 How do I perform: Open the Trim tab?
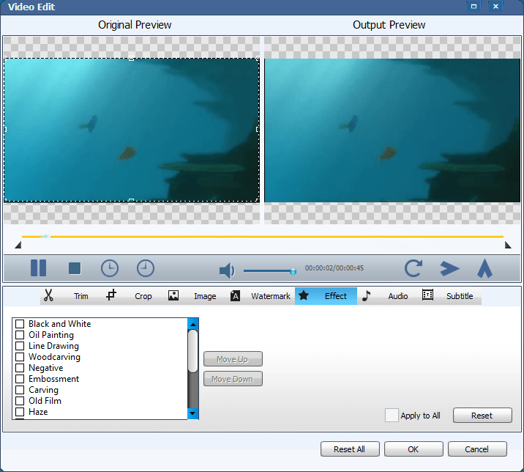pyautogui.click(x=81, y=296)
